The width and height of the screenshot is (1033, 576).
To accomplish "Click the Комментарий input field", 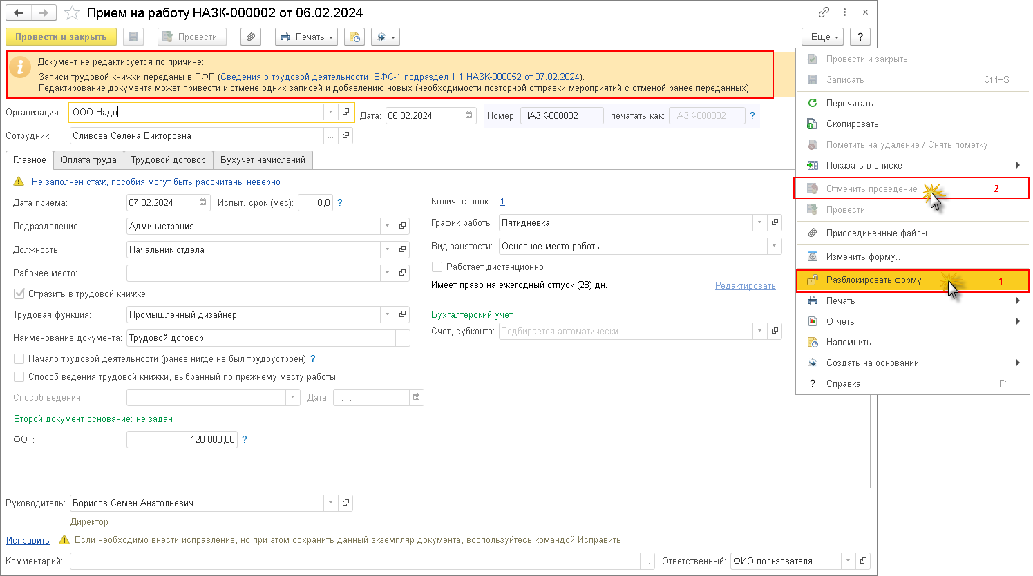I will (355, 561).
